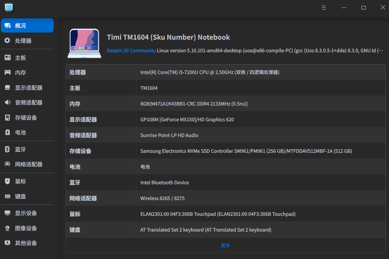The image size is (389, 259).
Task: Click the processor (处理器) chip icon
Action: point(8,41)
